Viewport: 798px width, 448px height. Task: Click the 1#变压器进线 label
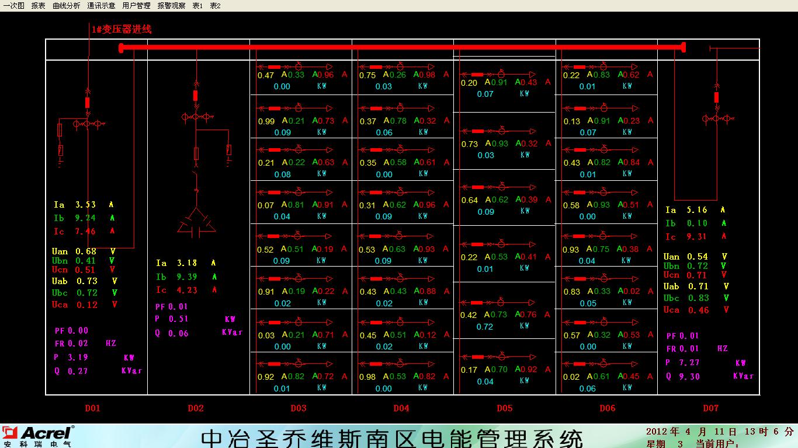122,29
